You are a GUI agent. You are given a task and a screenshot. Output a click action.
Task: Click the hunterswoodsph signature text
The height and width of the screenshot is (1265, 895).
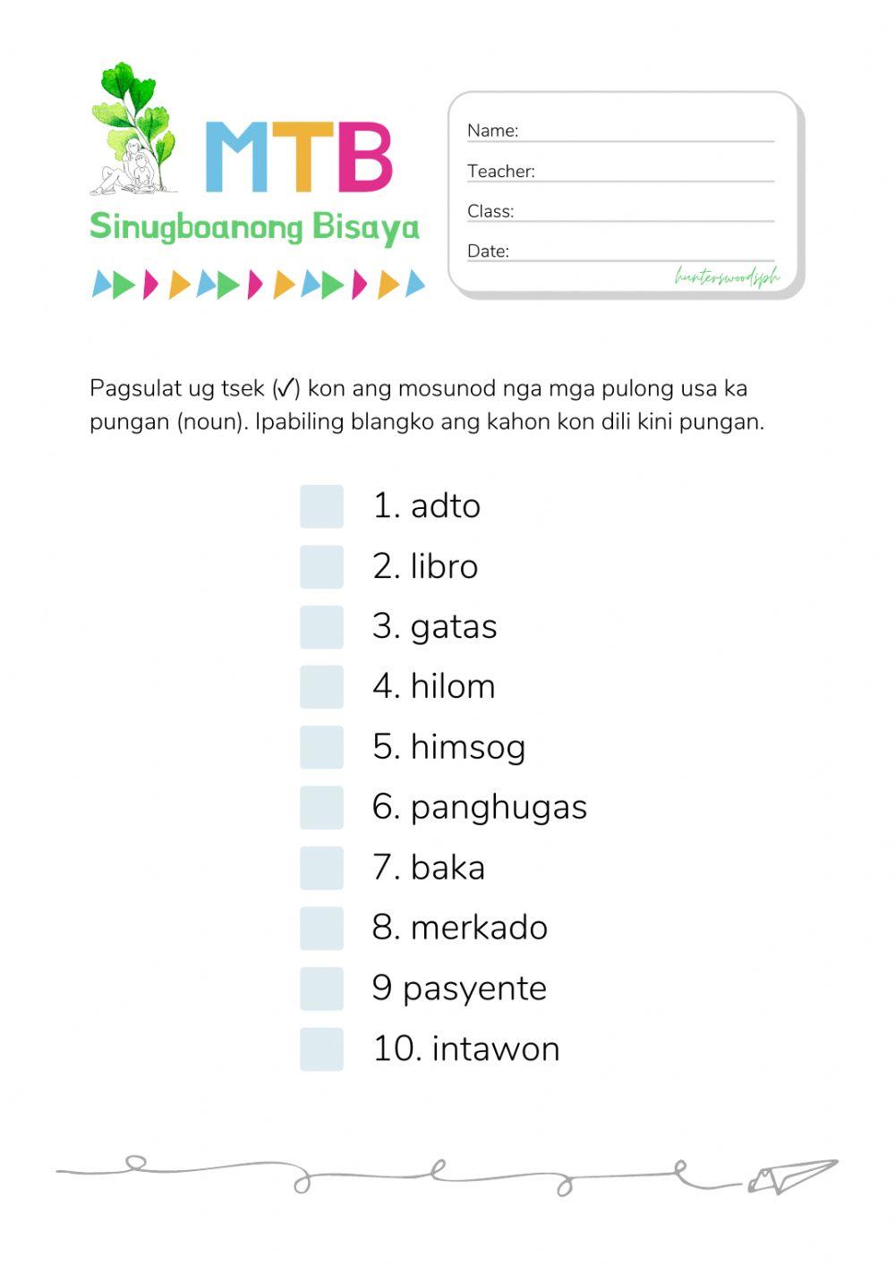pyautogui.click(x=727, y=277)
